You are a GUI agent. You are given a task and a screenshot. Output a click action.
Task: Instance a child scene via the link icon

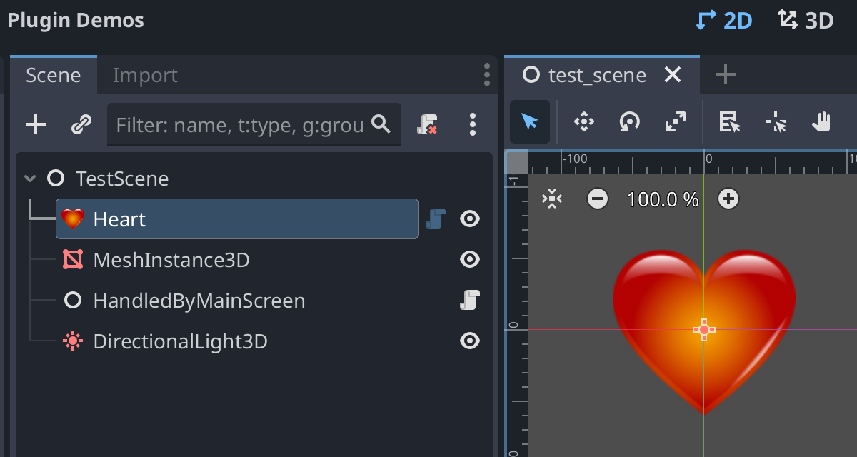coord(81,124)
